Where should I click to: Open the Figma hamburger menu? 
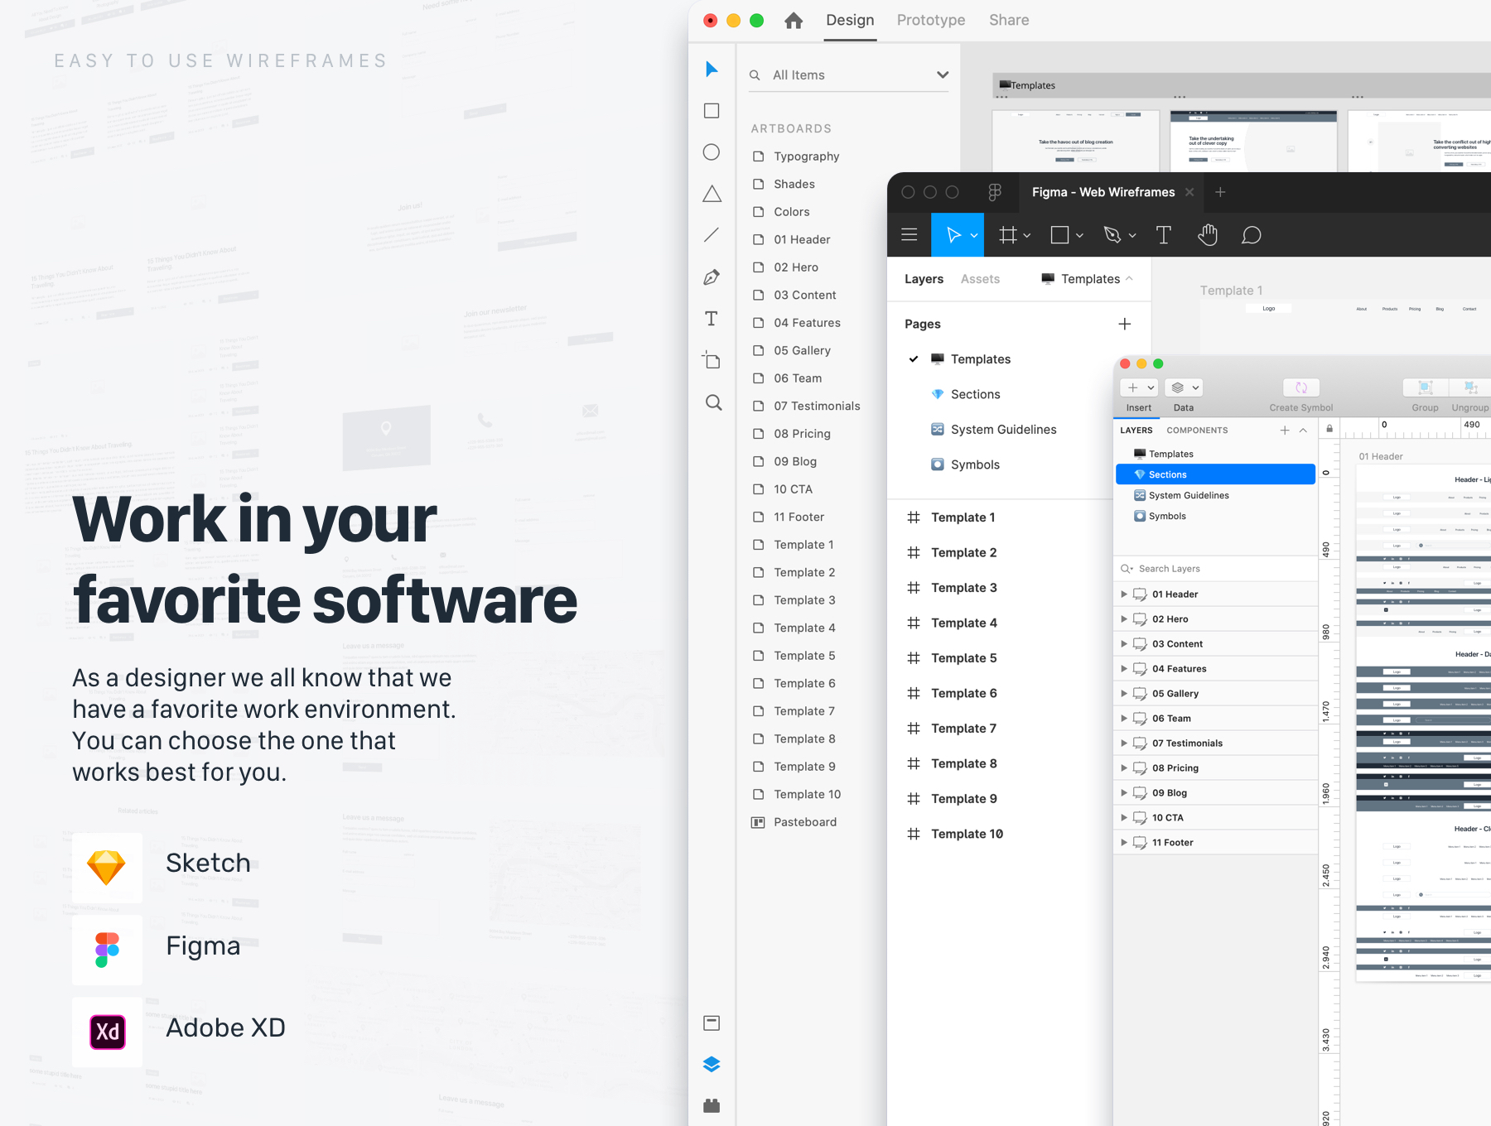(909, 235)
